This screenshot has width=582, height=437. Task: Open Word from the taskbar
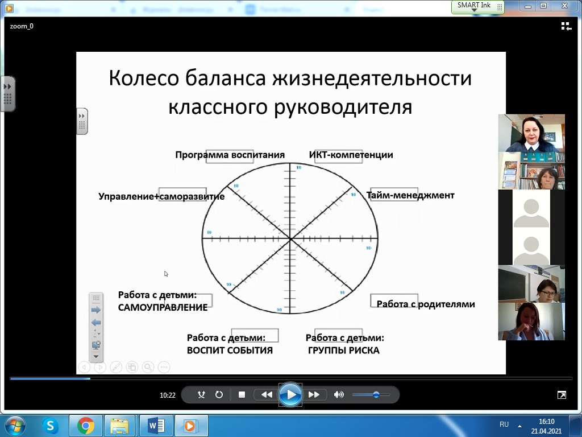coord(156,425)
